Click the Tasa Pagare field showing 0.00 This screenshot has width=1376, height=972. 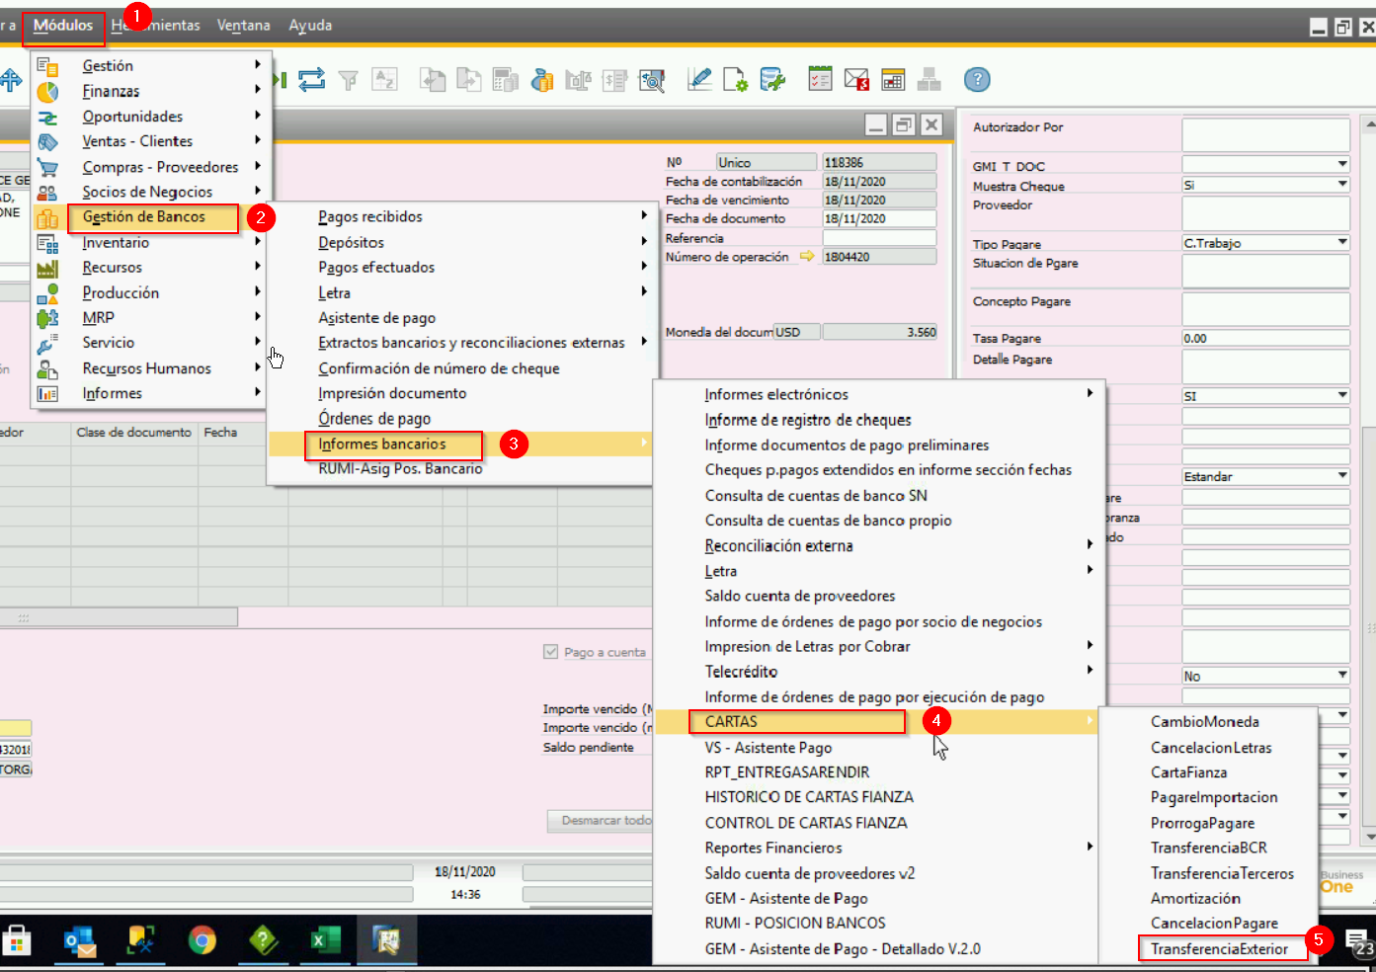(x=1266, y=338)
